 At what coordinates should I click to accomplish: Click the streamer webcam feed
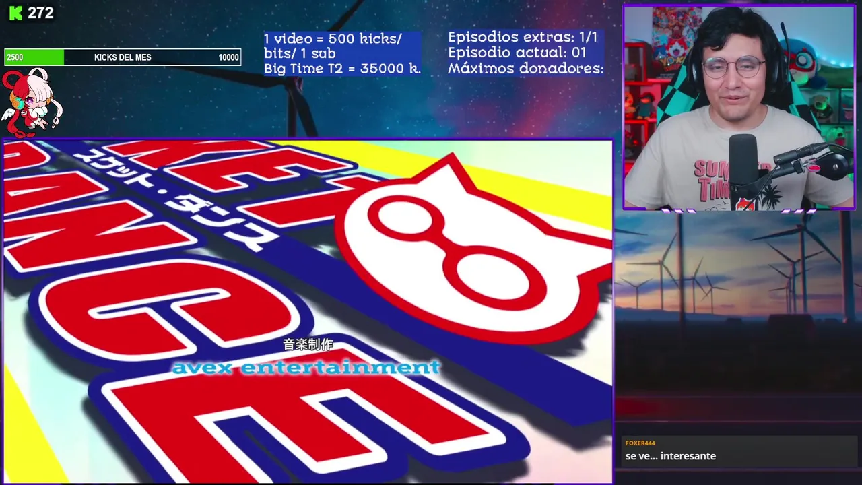point(739,108)
